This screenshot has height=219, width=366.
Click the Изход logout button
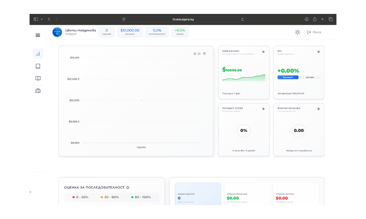[313, 32]
